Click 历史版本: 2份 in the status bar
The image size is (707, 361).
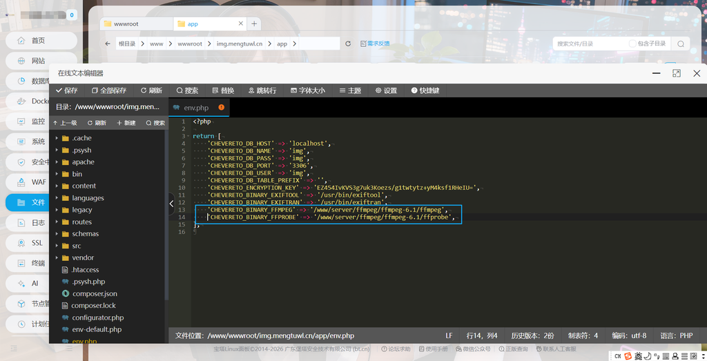[x=532, y=335]
